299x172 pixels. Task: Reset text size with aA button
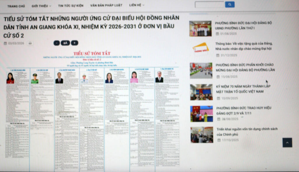point(65,43)
